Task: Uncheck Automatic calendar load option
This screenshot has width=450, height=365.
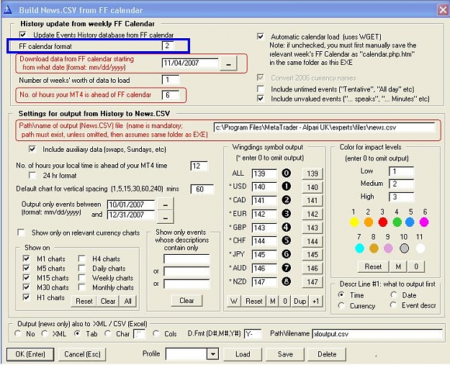Action: 261,37
